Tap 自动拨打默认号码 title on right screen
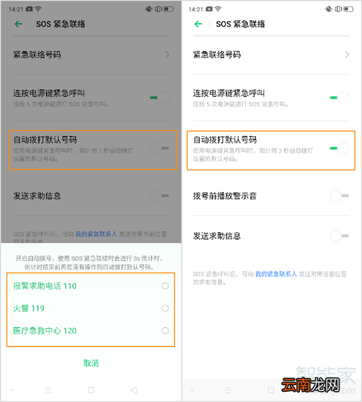 (225, 139)
